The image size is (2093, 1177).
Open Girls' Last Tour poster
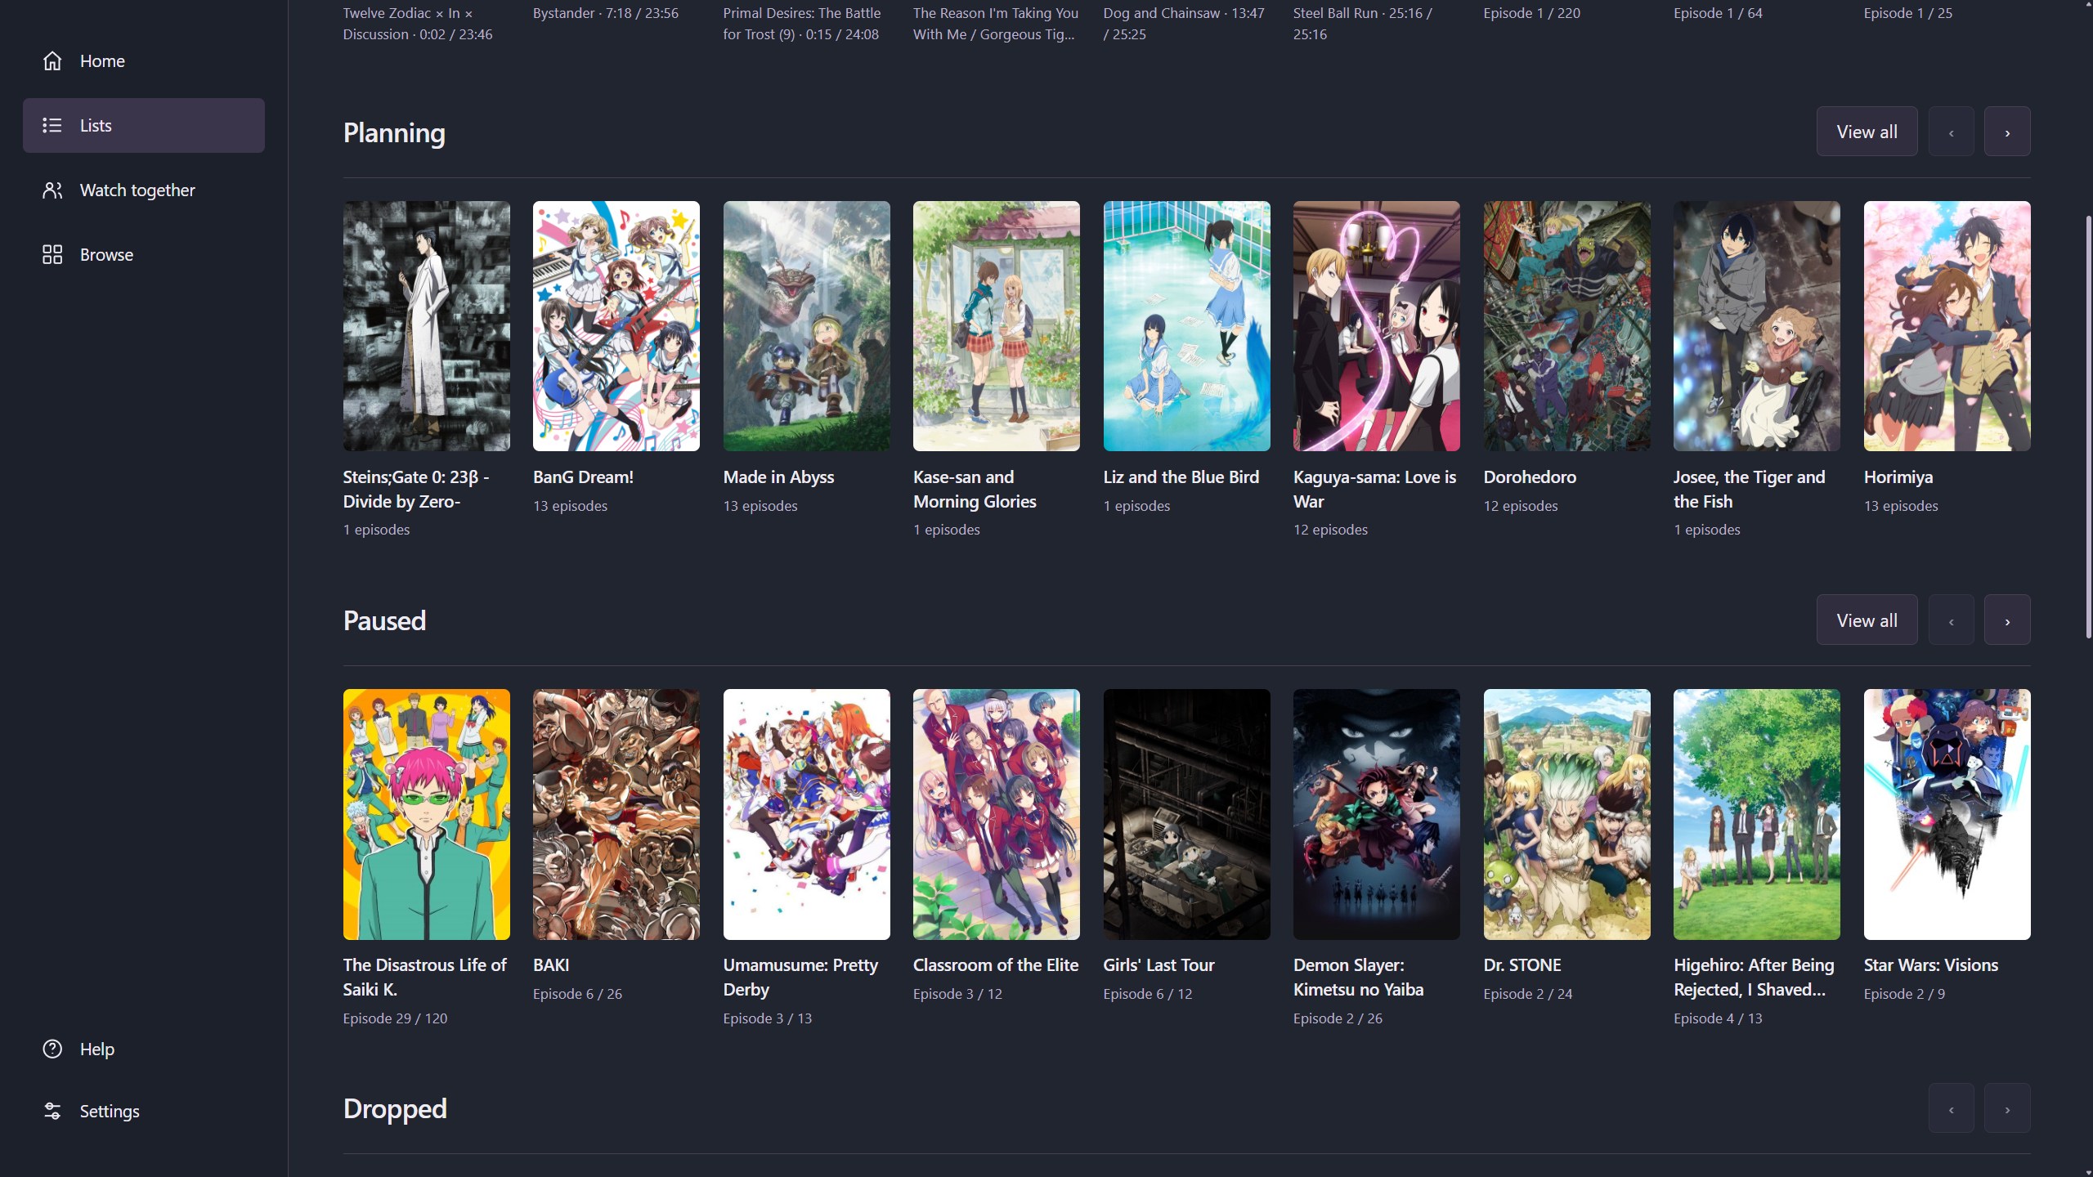1187,814
